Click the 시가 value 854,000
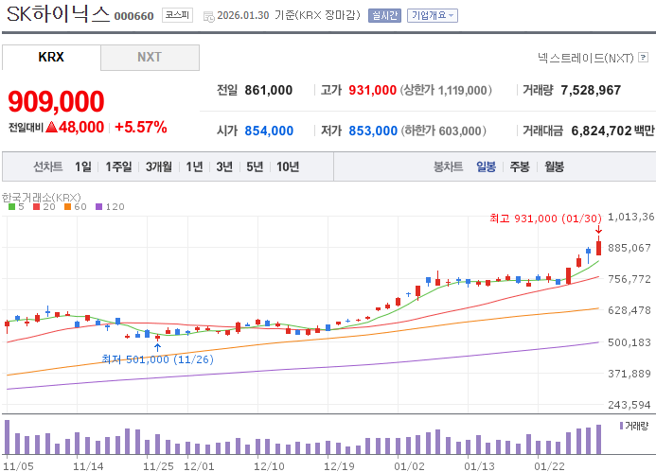 269,131
